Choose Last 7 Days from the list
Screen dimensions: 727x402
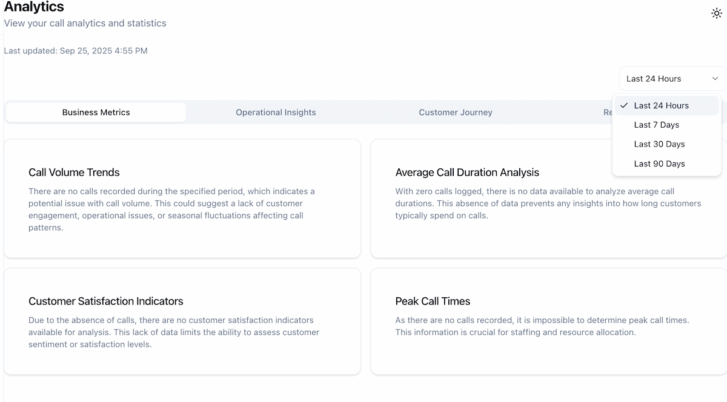656,125
